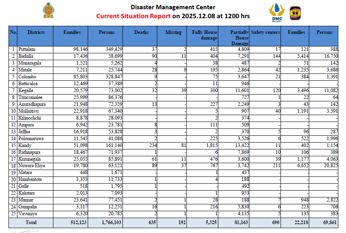
Task: Select the Districts column header
Action: pyautogui.click(x=36, y=32)
